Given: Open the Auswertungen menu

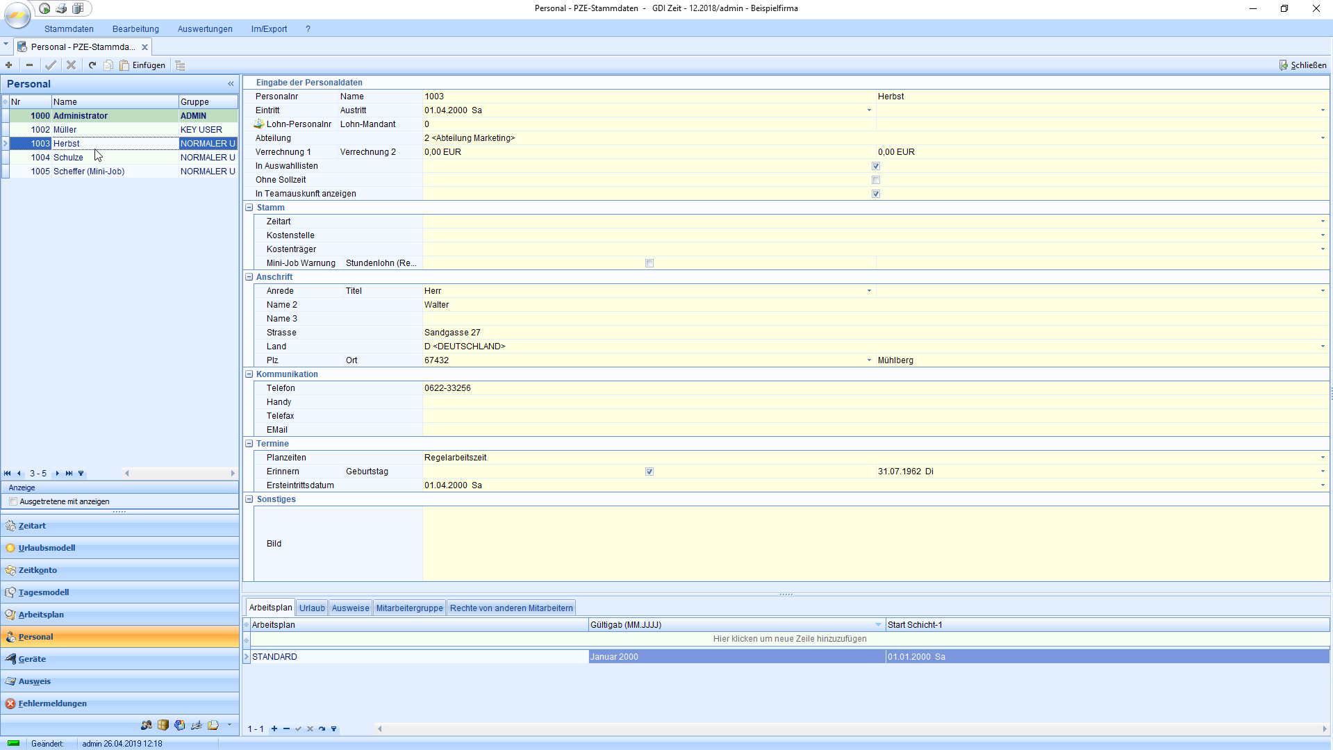Looking at the screenshot, I should (x=205, y=29).
